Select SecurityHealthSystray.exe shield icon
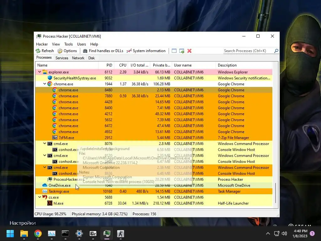 50,78
